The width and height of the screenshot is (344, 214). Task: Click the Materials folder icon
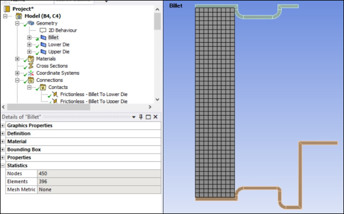click(x=31, y=59)
